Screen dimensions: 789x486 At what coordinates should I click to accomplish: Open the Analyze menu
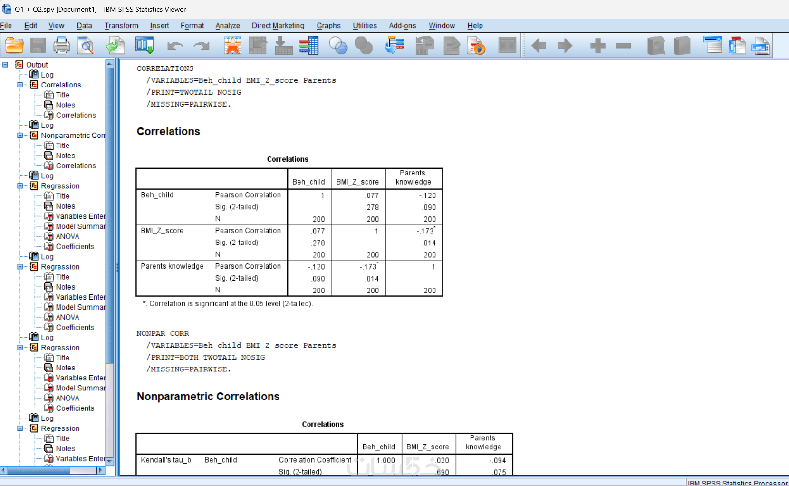[228, 26]
